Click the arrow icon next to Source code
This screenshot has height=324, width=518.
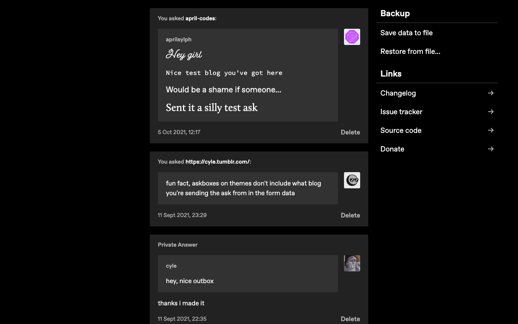pos(490,130)
